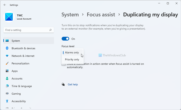Click the Find a setting search box
181x110 pixels.
pos(26,30)
